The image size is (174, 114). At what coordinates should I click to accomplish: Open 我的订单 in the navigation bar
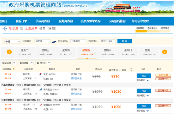[x=21, y=21]
